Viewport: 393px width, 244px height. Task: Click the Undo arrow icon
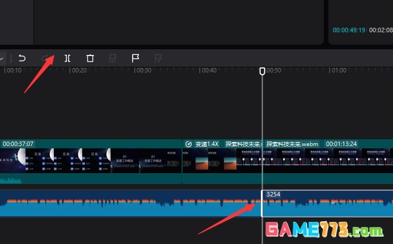click(22, 58)
